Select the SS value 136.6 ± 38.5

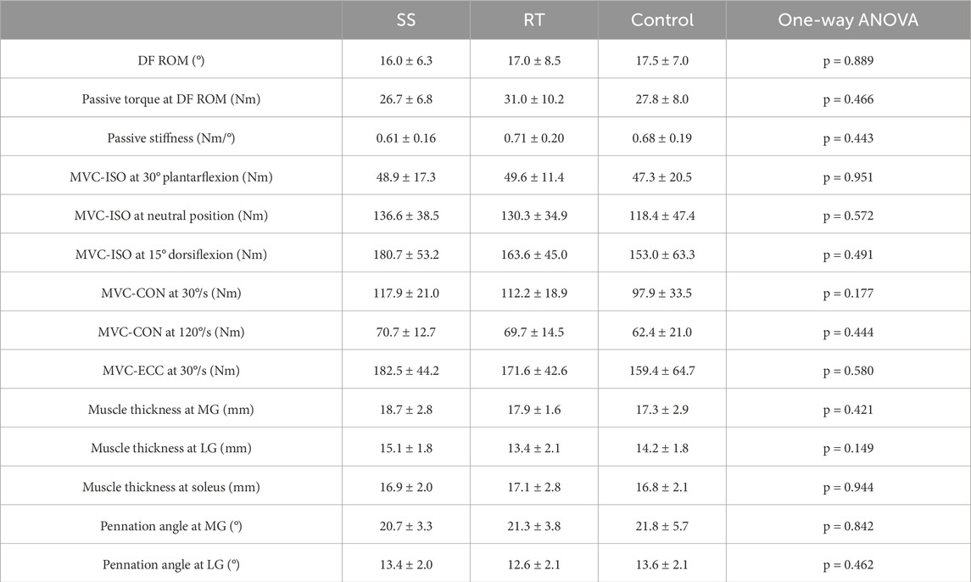[x=406, y=215]
